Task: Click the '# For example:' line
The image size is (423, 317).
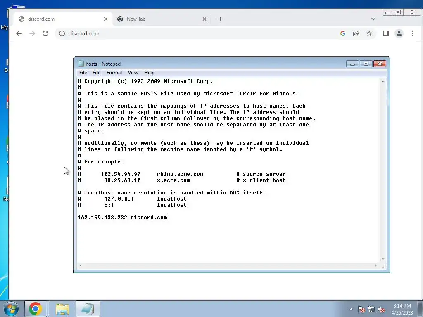Action: [101, 162]
